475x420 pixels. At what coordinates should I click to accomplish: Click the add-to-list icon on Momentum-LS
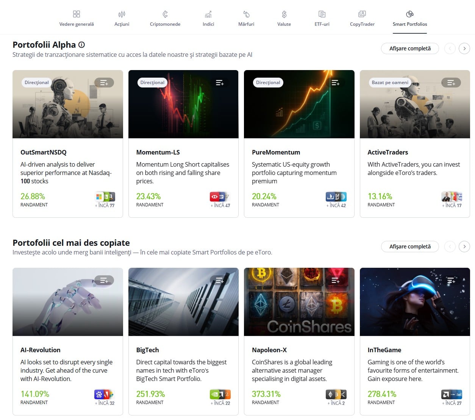tap(220, 83)
